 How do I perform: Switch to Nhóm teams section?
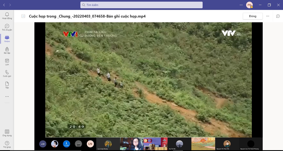[7, 39]
